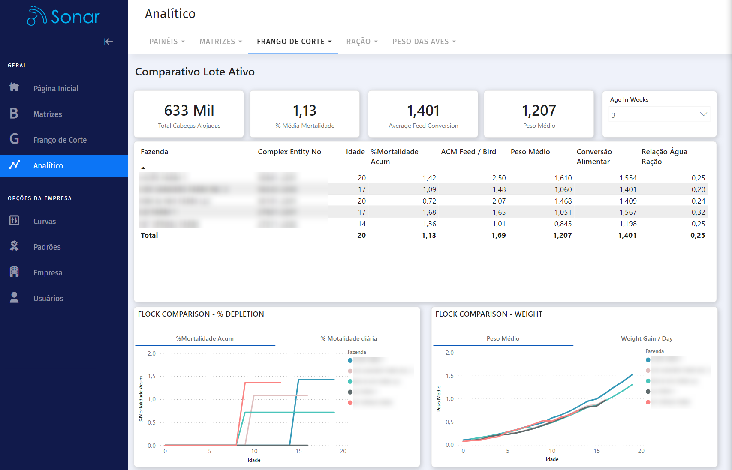Sort by Relação Água Ração column
The width and height of the screenshot is (732, 470).
(x=664, y=156)
